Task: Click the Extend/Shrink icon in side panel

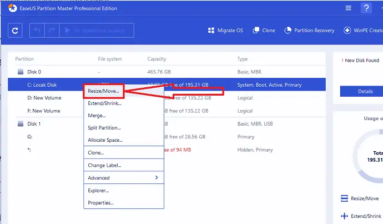Action: click(344, 216)
